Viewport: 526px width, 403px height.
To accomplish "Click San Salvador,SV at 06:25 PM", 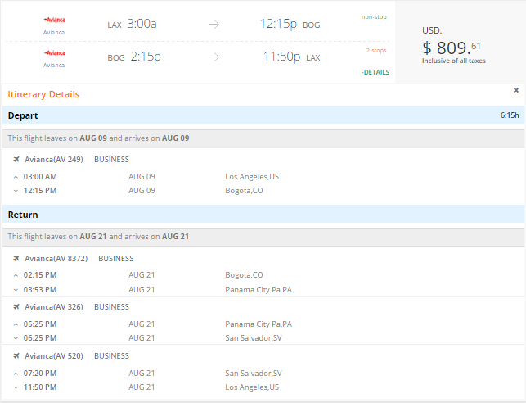I will pos(254,337).
